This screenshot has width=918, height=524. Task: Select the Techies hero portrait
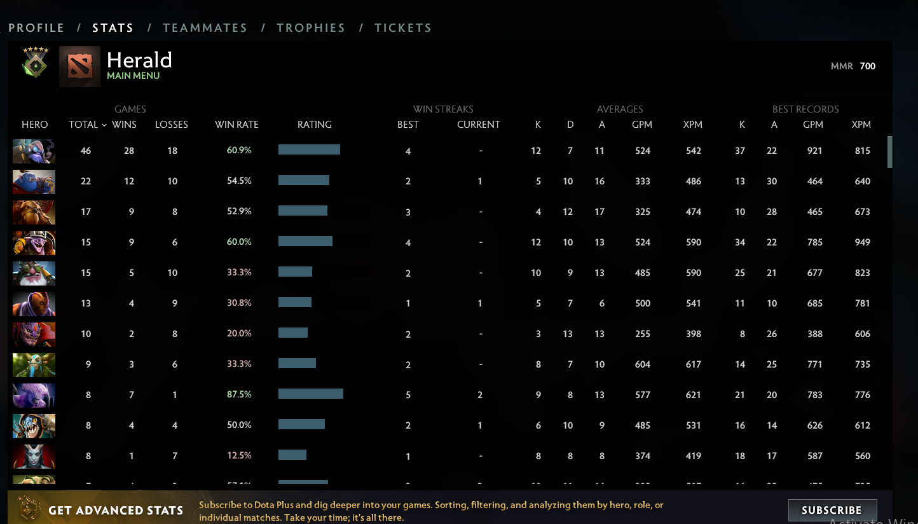[x=34, y=242]
